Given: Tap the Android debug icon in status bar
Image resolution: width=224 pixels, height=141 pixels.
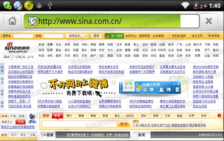Looking at the screenshot, I should point(39,5).
